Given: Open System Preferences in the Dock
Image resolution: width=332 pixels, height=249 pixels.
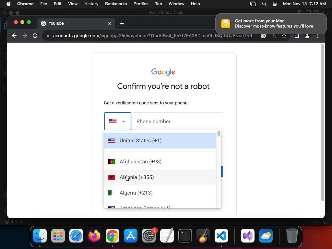Looking at the screenshot, I should [148, 236].
